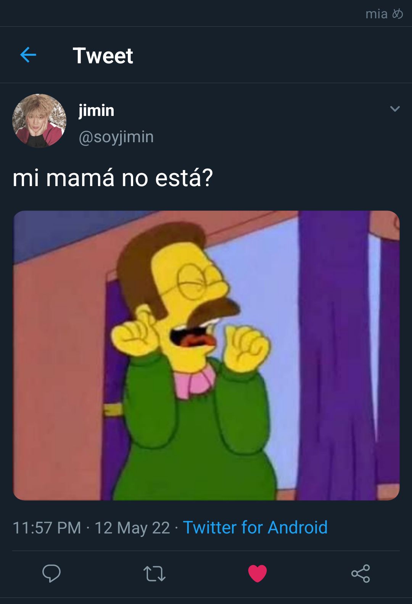412x604 pixels.
Task: Open the Twitter for Android source link
Action: pyautogui.click(x=255, y=528)
